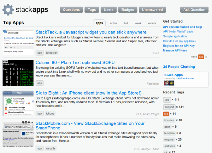
Task: Open the Questions navigation button
Action: point(71,10)
